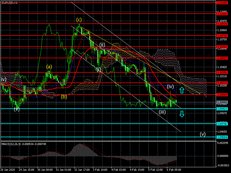Click the 1.09650 price scale value

(x=222, y=132)
